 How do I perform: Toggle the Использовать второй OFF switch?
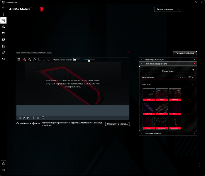[77, 60]
